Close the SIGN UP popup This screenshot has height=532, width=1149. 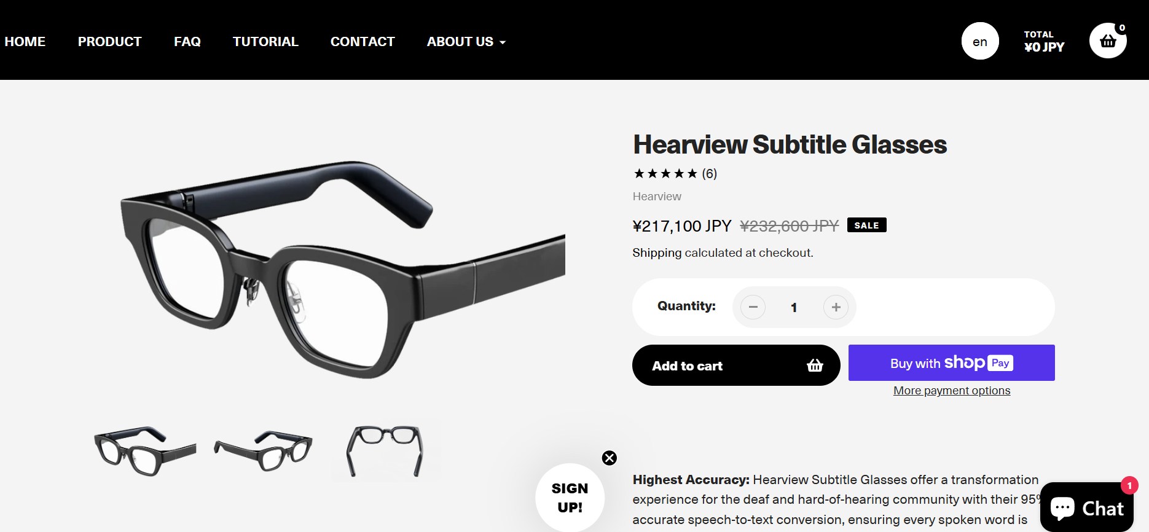pyautogui.click(x=610, y=458)
